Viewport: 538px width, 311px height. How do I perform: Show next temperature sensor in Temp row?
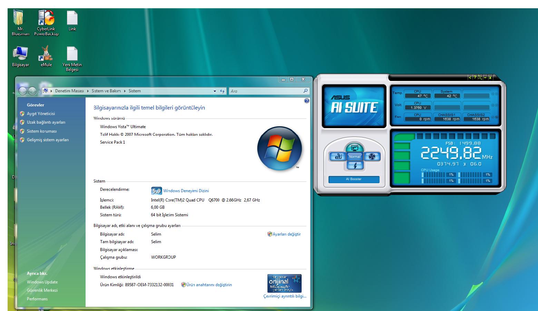(497, 94)
